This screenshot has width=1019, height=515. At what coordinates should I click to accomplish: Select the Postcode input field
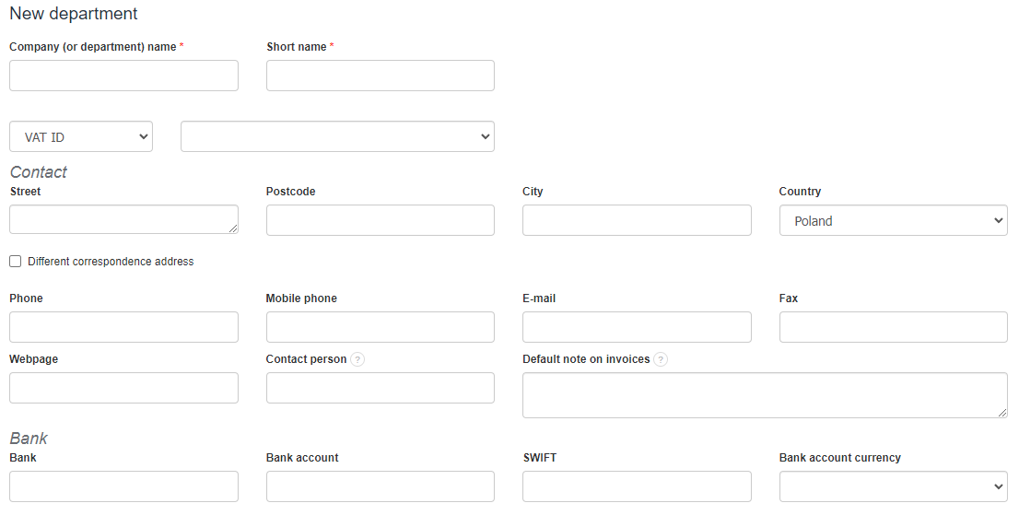380,220
